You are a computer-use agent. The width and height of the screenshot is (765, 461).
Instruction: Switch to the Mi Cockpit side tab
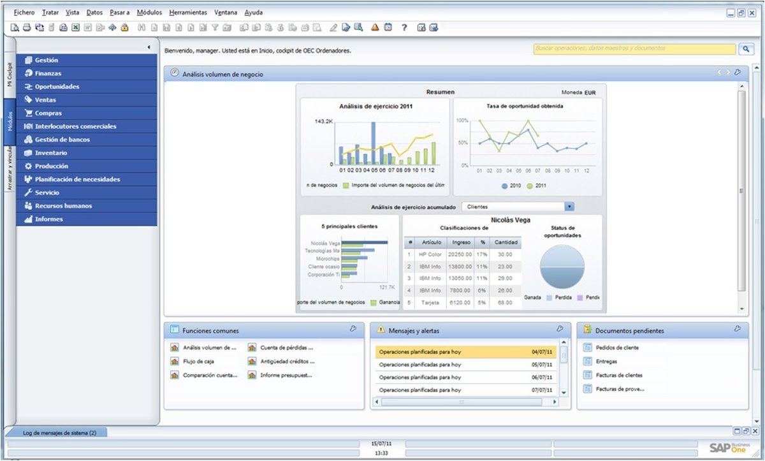click(10, 73)
